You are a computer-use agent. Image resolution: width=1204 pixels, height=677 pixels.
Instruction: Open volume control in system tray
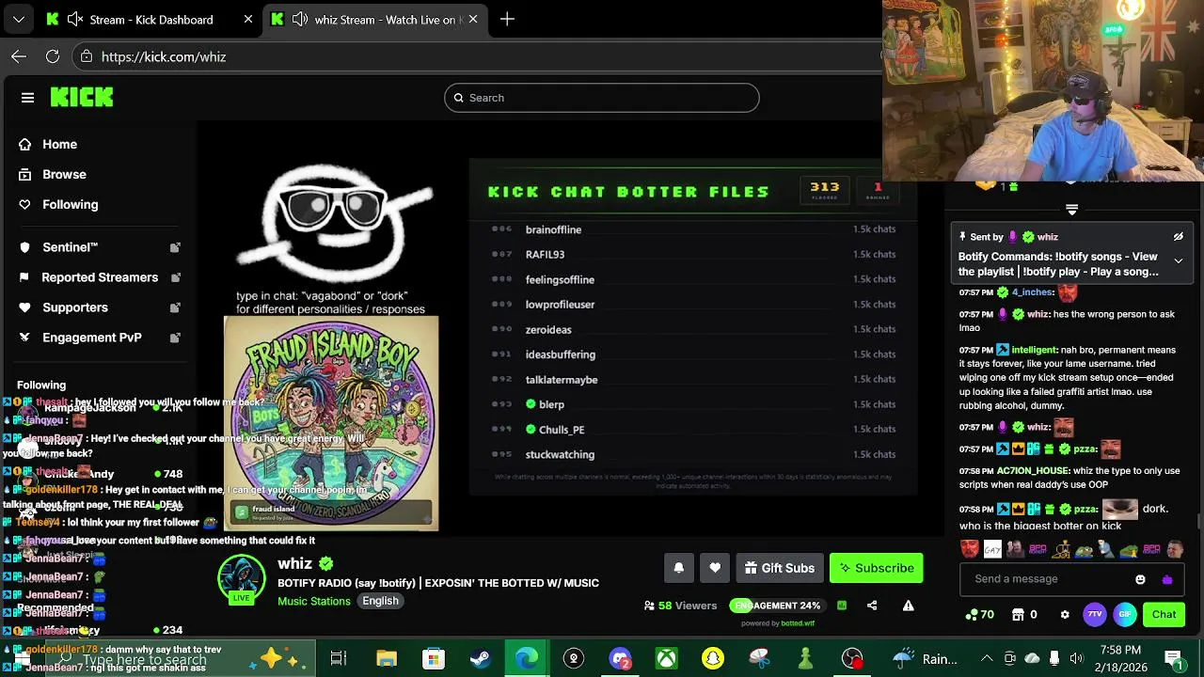tap(1076, 658)
